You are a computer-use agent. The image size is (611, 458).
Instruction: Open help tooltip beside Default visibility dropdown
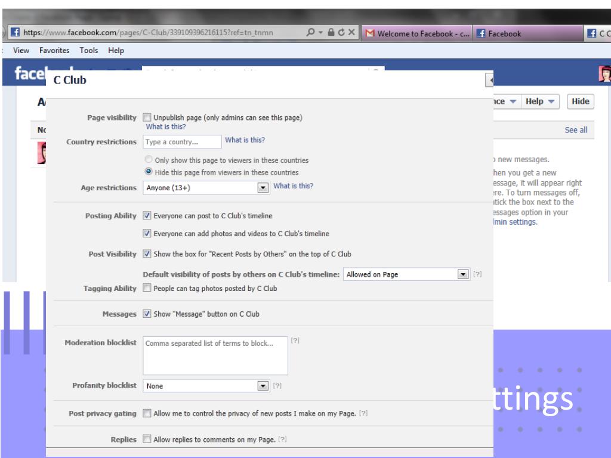(477, 274)
